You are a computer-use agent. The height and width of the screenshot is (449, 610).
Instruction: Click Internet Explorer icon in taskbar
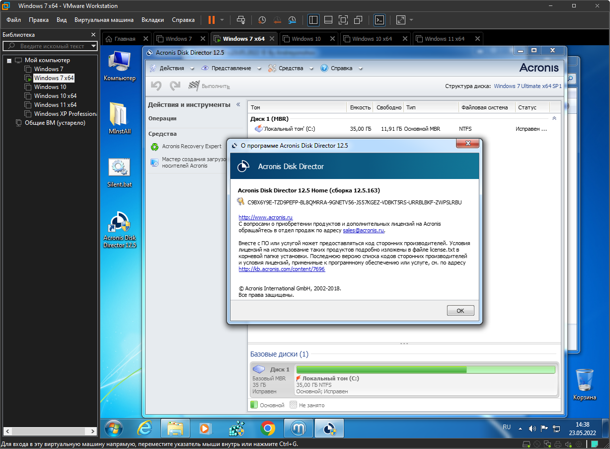(145, 428)
